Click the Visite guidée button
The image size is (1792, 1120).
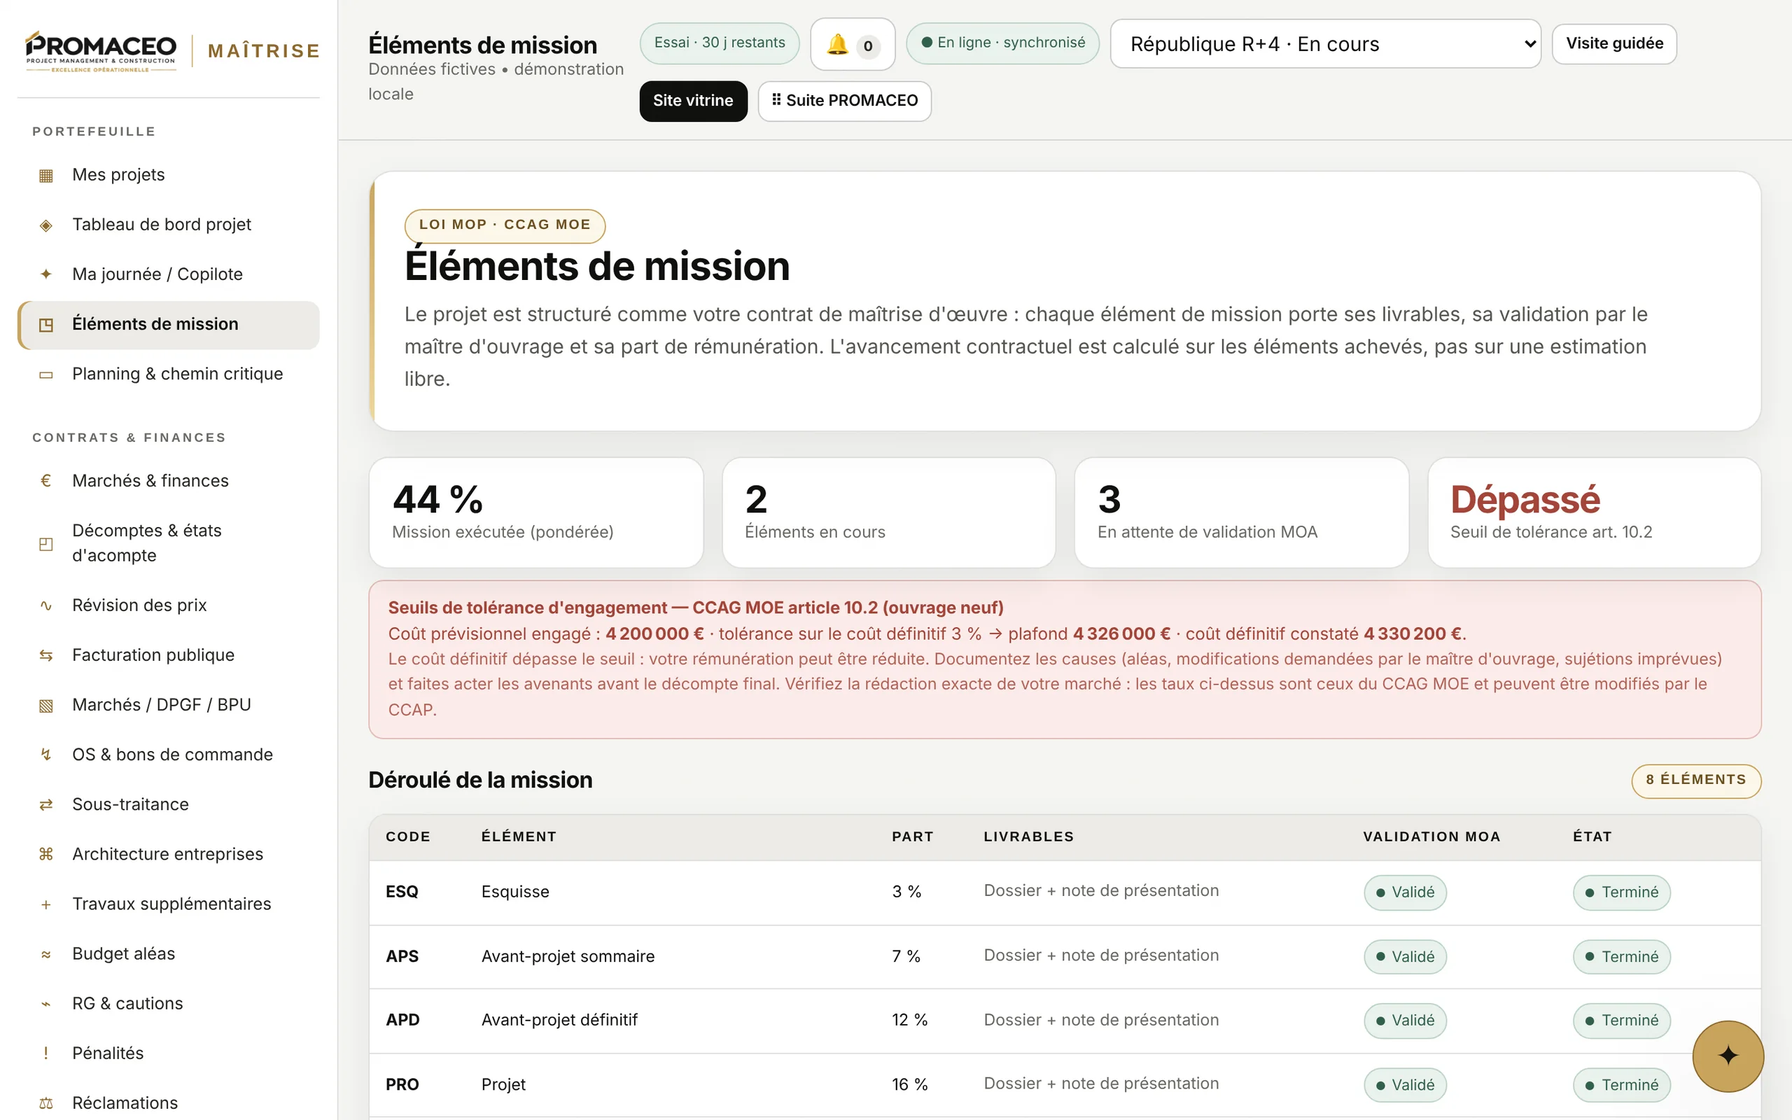1614,43
